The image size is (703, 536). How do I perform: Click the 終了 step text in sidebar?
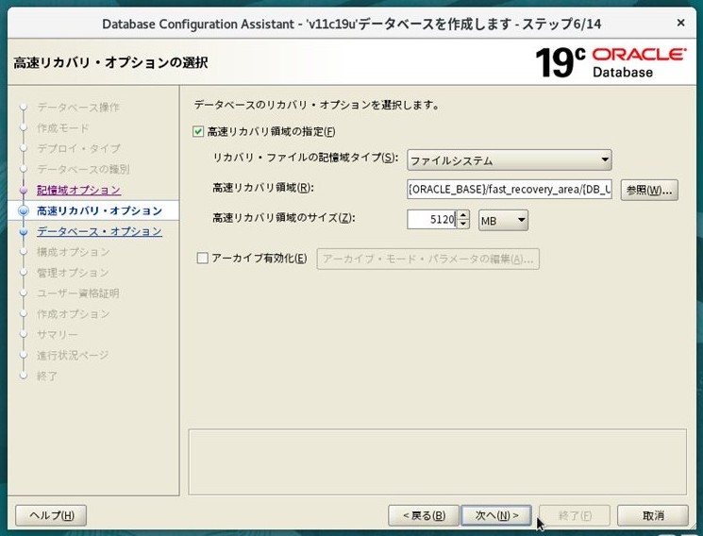(46, 376)
